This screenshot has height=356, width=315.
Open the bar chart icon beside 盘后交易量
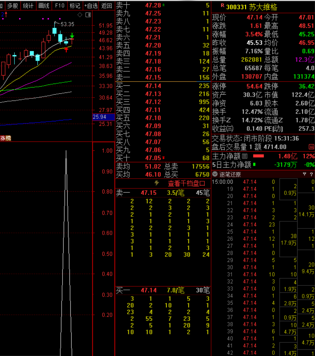[311, 147]
